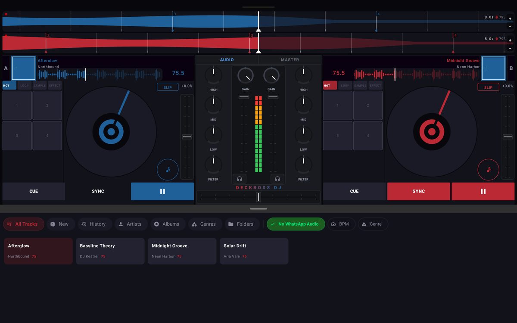517x323 pixels.
Task: Switch to the MASTER mixer tab
Action: [290, 60]
